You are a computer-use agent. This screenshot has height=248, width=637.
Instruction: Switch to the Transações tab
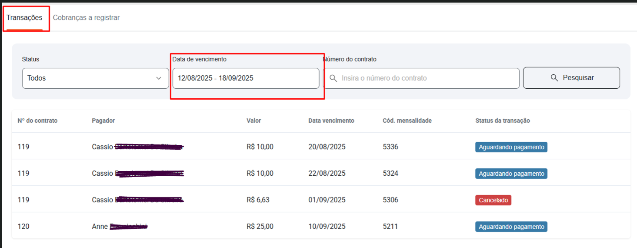click(x=24, y=18)
